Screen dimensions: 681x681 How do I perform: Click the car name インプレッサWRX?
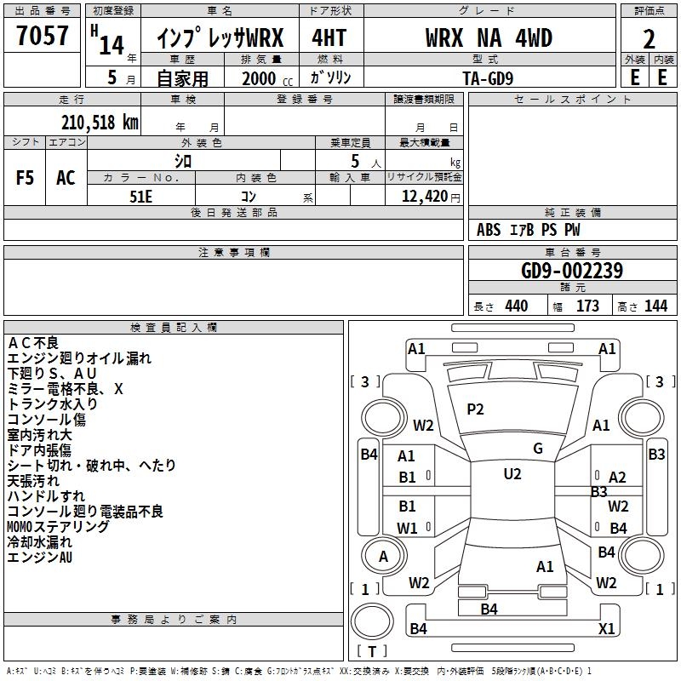[220, 37]
